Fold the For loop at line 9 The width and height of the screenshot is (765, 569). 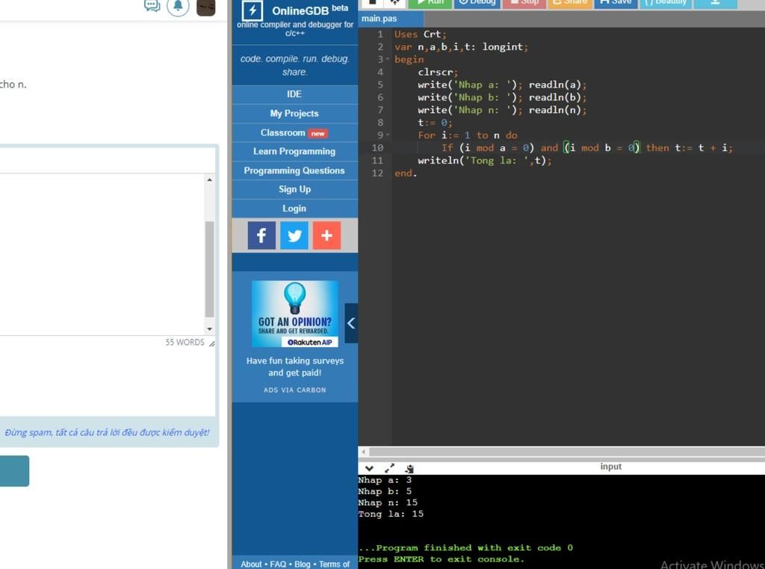coord(388,135)
